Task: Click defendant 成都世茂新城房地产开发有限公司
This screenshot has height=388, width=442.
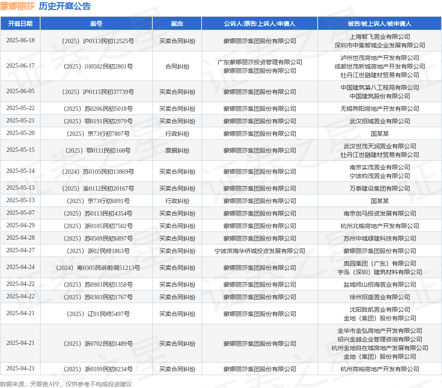Action: coord(380,66)
